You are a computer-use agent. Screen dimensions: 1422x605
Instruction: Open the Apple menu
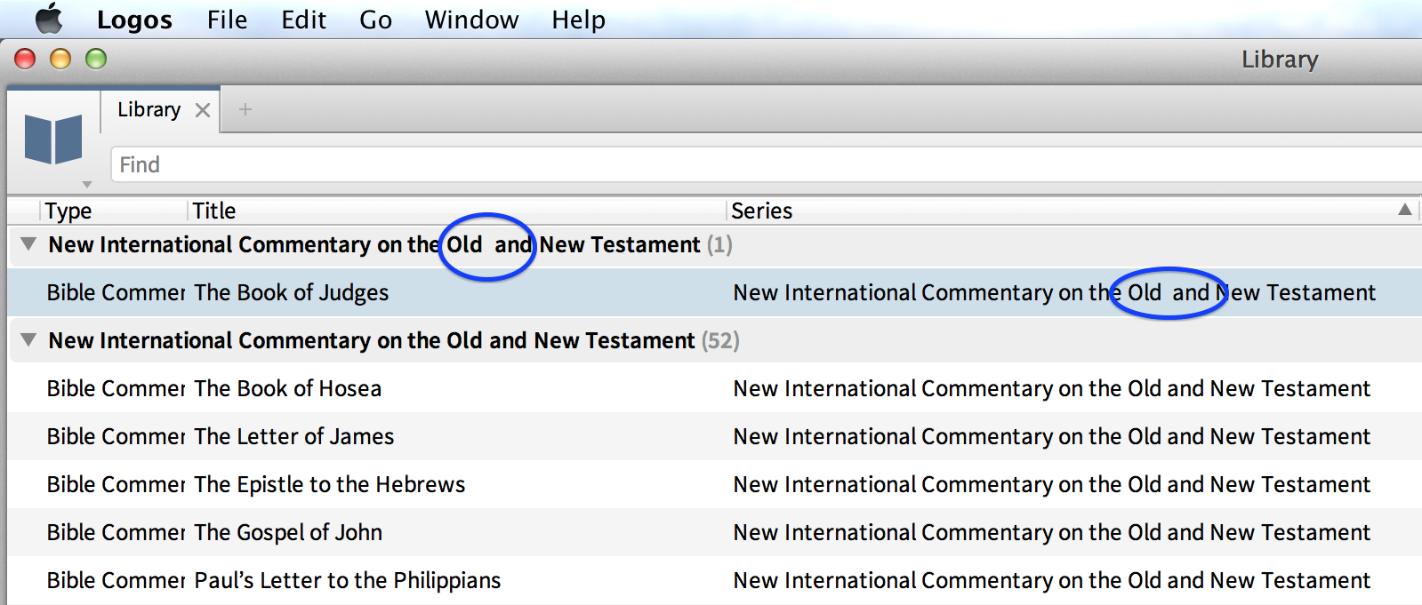point(49,19)
